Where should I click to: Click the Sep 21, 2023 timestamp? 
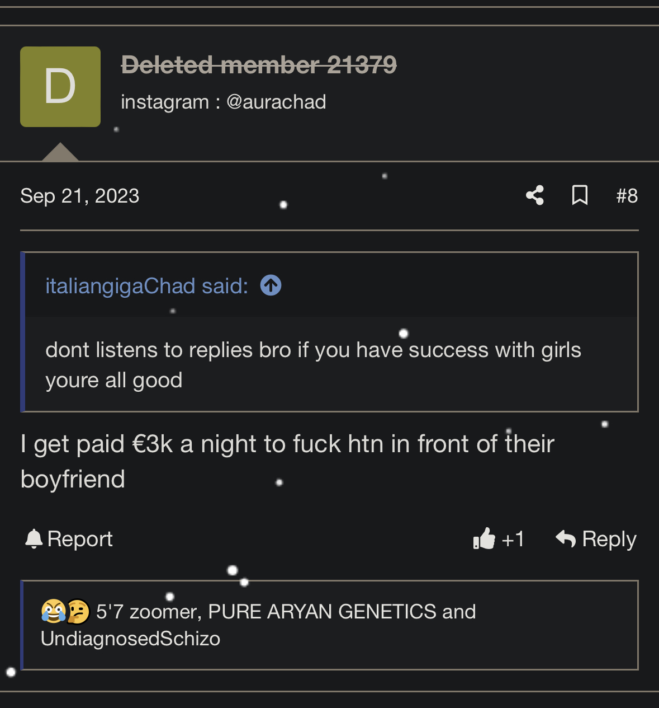(80, 196)
